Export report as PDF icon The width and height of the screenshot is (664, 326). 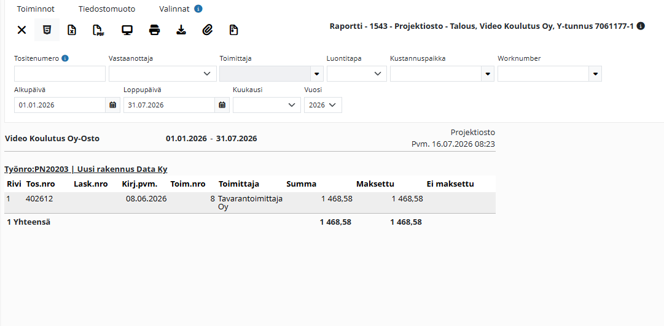point(98,30)
